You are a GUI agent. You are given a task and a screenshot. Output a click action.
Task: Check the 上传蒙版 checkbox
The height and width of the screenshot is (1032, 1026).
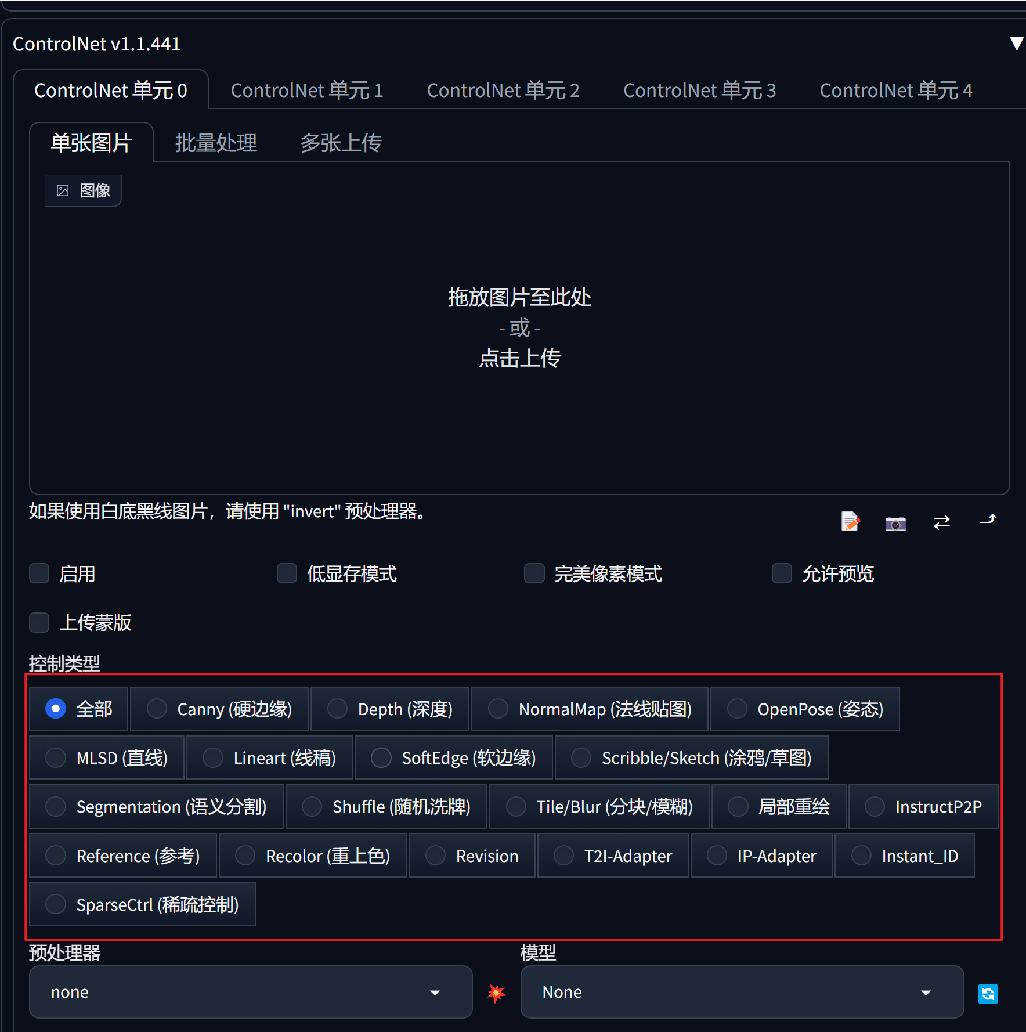(39, 622)
